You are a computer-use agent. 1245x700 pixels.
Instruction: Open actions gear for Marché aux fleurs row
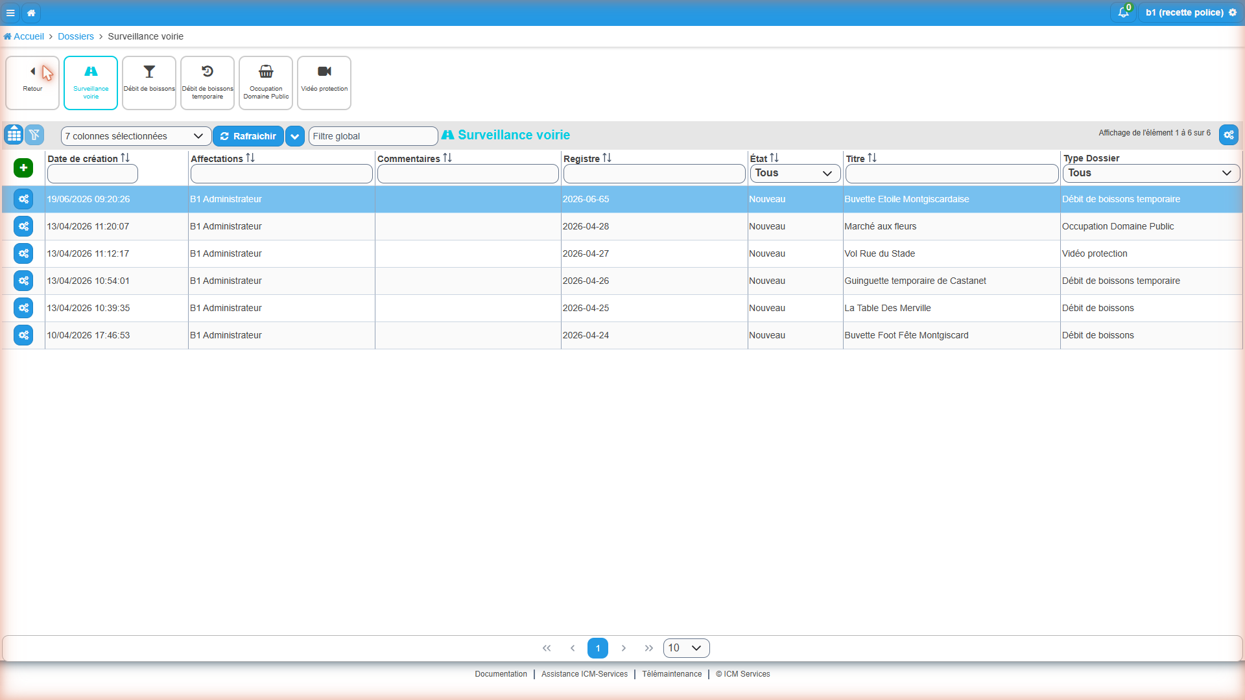[23, 226]
